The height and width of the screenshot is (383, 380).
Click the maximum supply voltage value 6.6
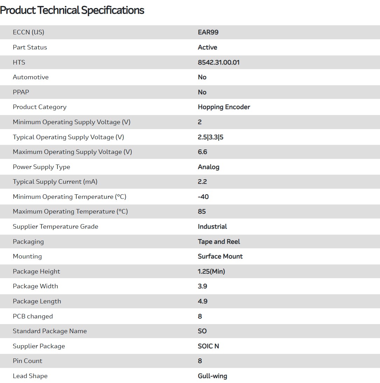202,152
